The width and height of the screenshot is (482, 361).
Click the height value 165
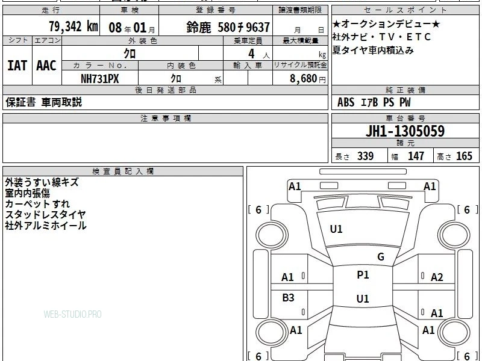click(x=464, y=156)
